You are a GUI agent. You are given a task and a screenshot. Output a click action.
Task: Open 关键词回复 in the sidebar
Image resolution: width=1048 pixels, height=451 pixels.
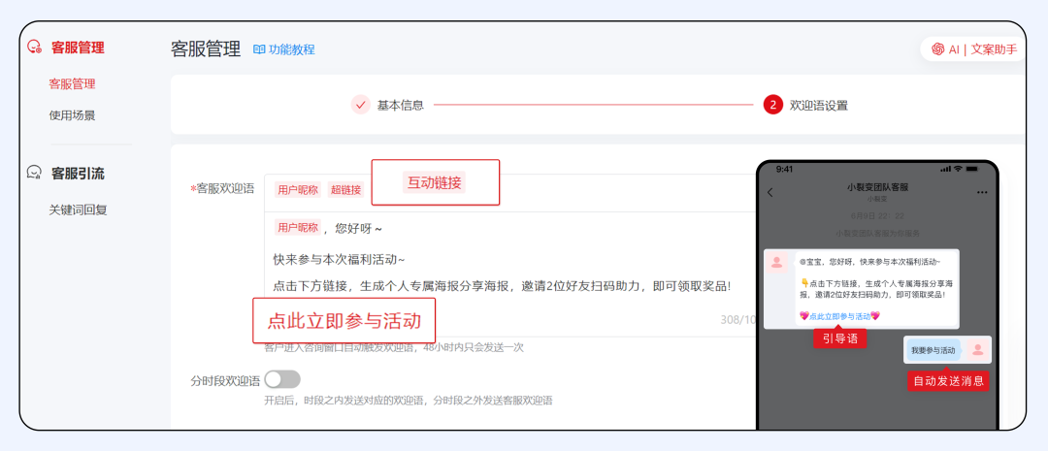[x=78, y=209]
